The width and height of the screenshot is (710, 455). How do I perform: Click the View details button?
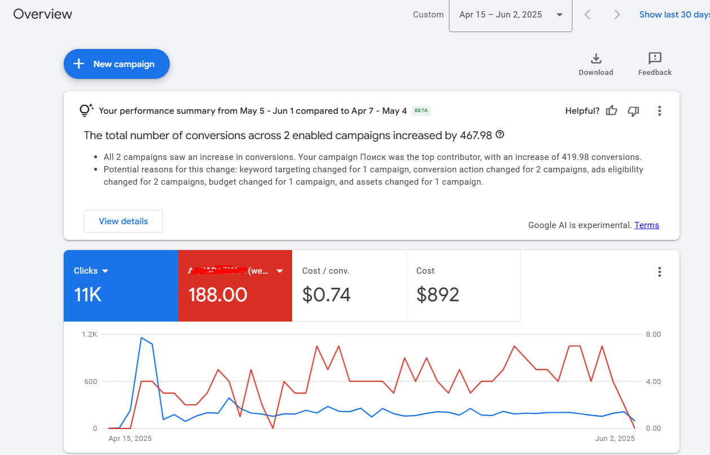[x=124, y=221]
